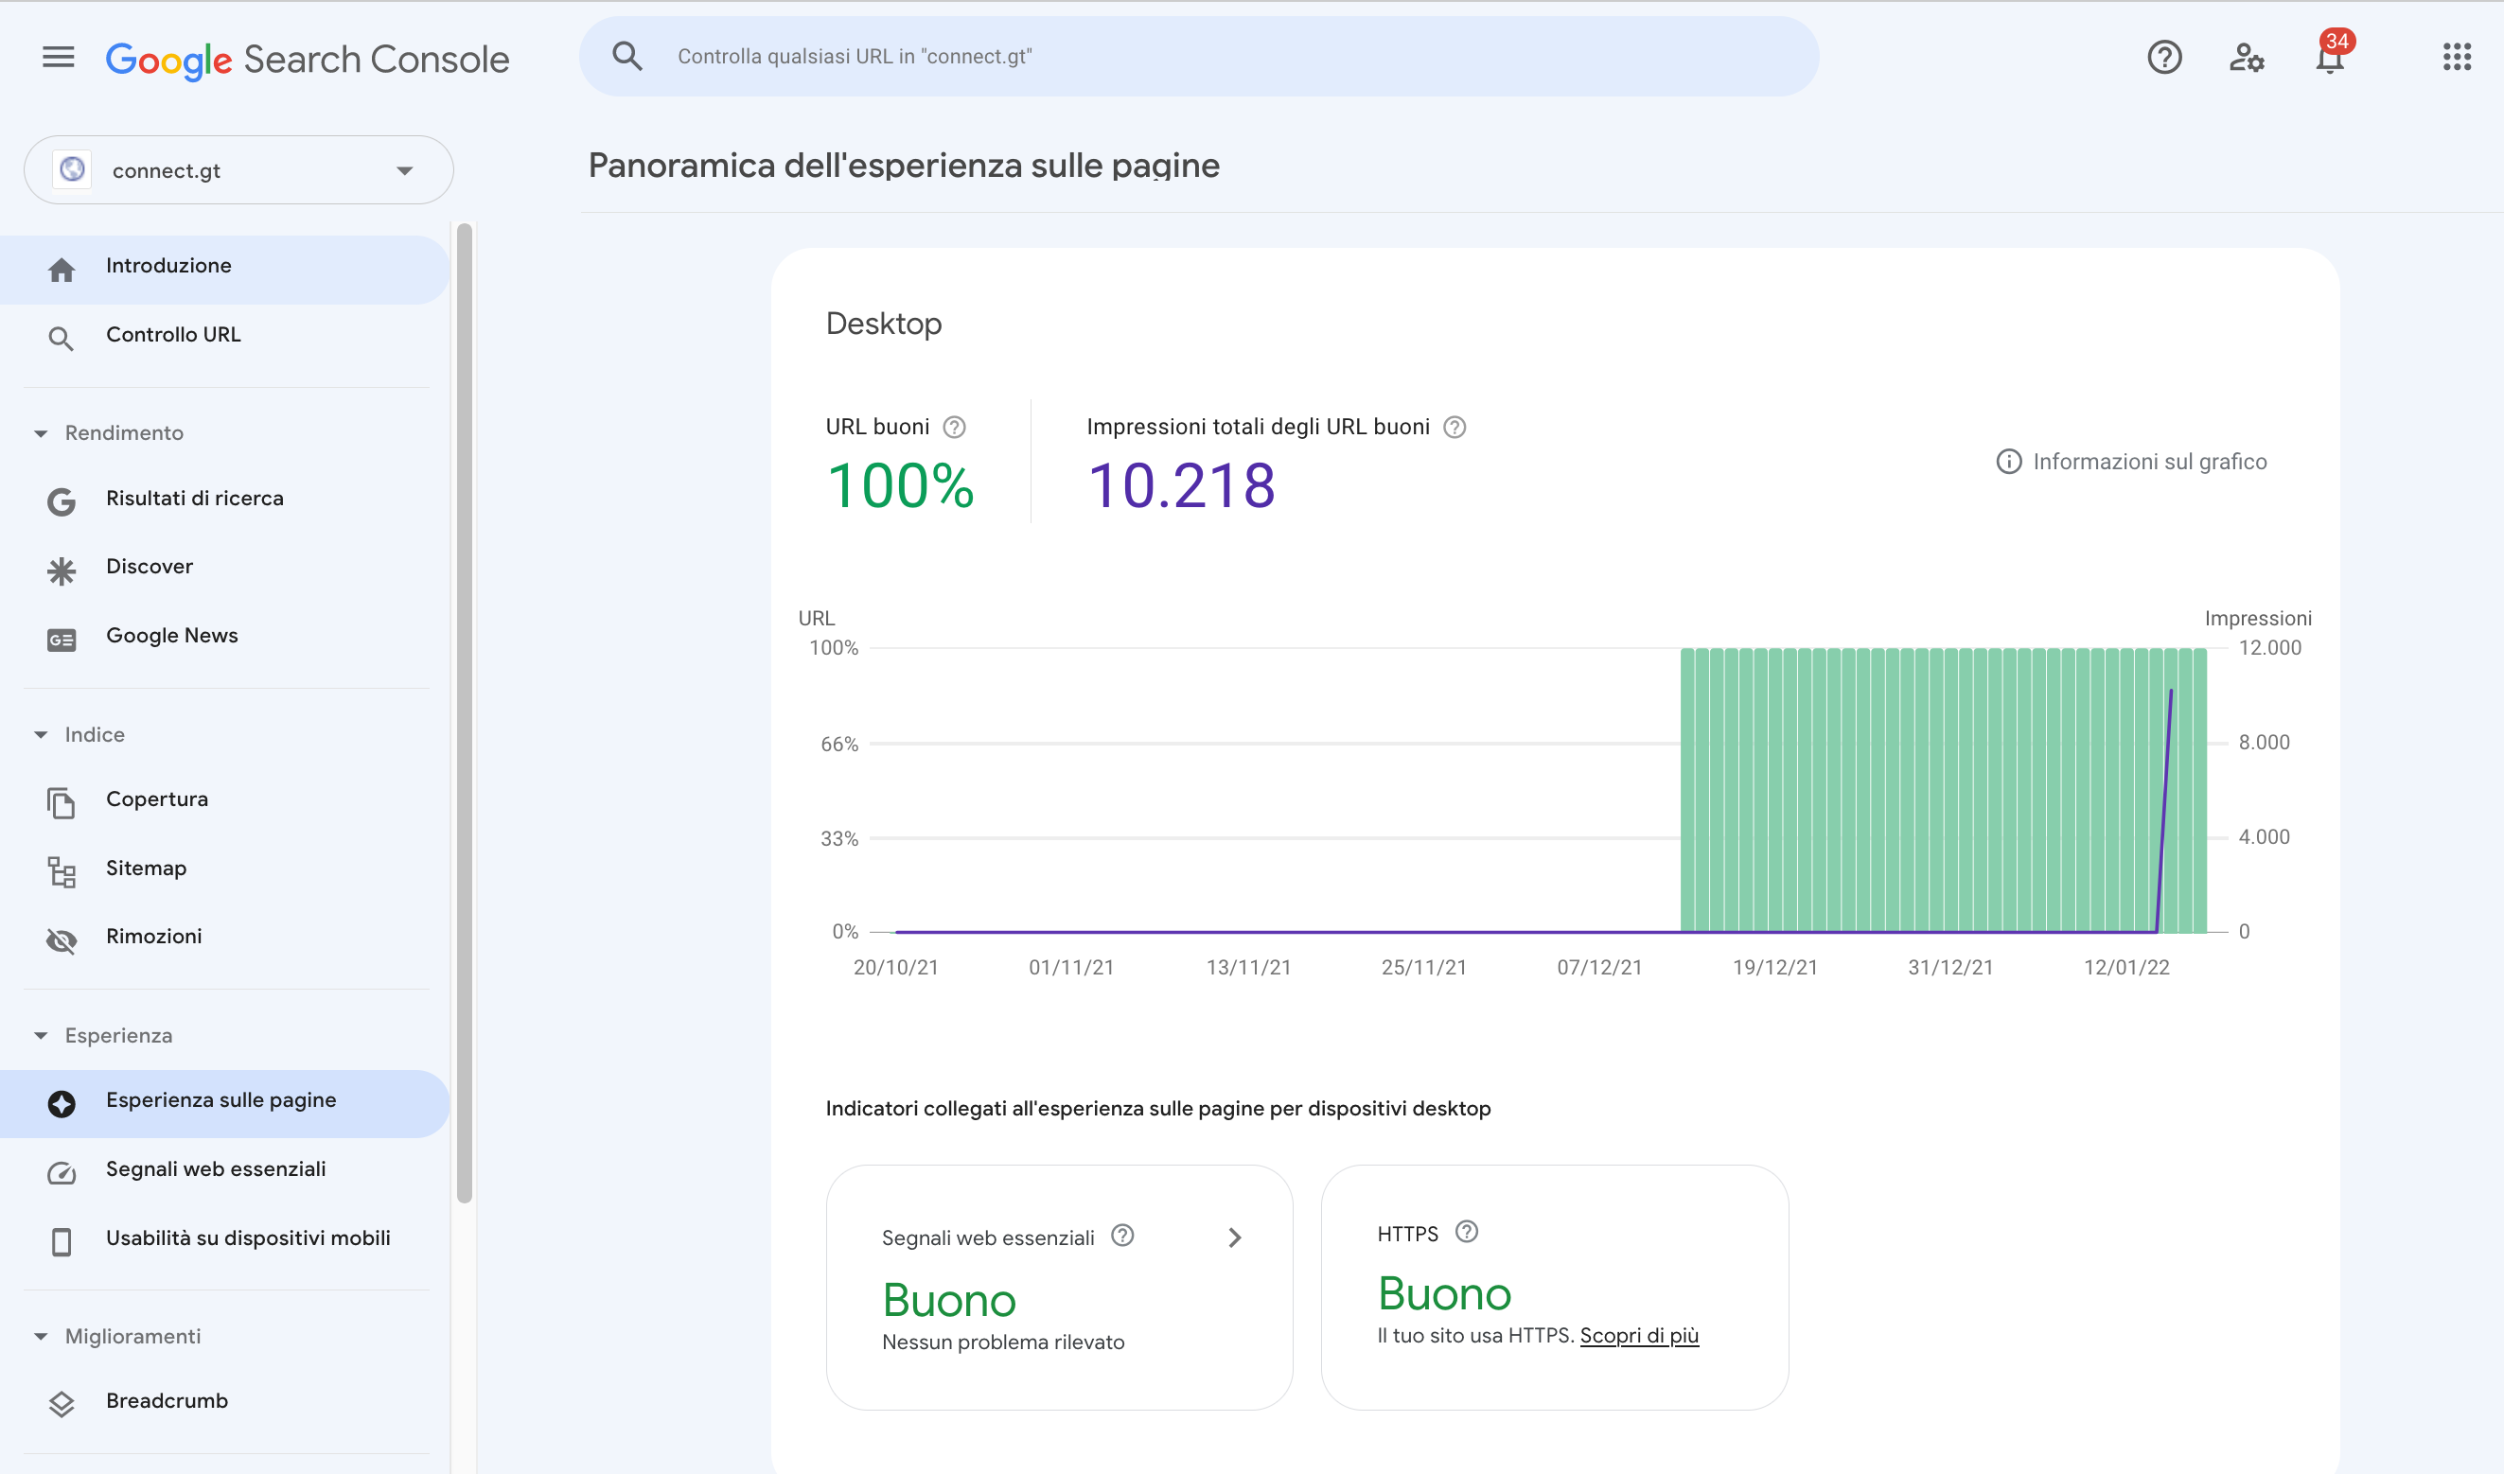Click the asterisk Discover icon

(x=62, y=571)
